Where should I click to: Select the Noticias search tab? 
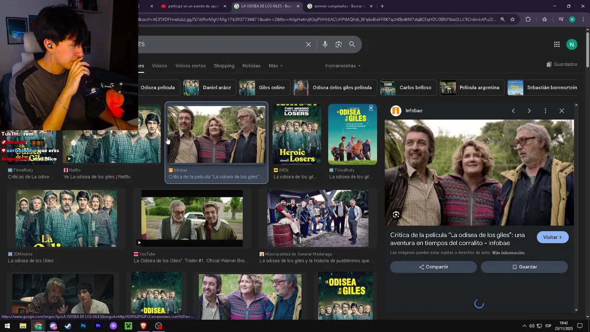(251, 65)
